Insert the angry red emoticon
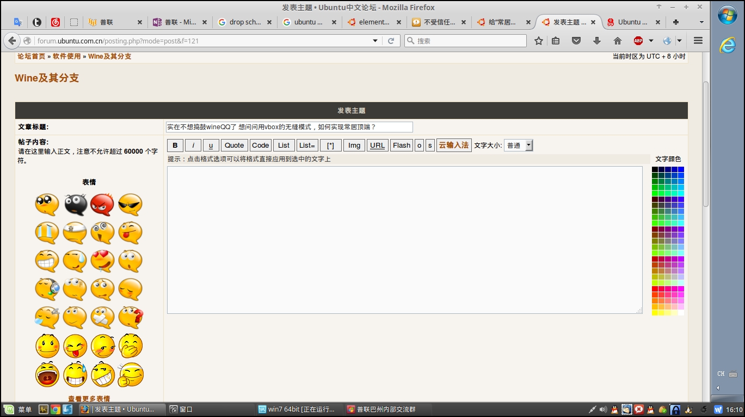Viewport: 745px width, 417px height. [x=102, y=205]
